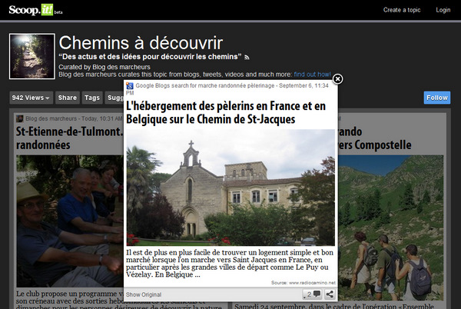Click the Tags button
461x309 pixels.
(x=92, y=98)
